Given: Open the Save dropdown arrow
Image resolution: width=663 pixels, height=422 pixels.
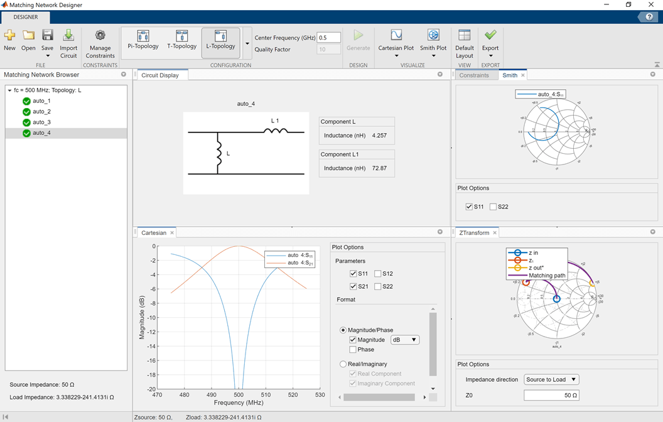Looking at the screenshot, I should (47, 56).
